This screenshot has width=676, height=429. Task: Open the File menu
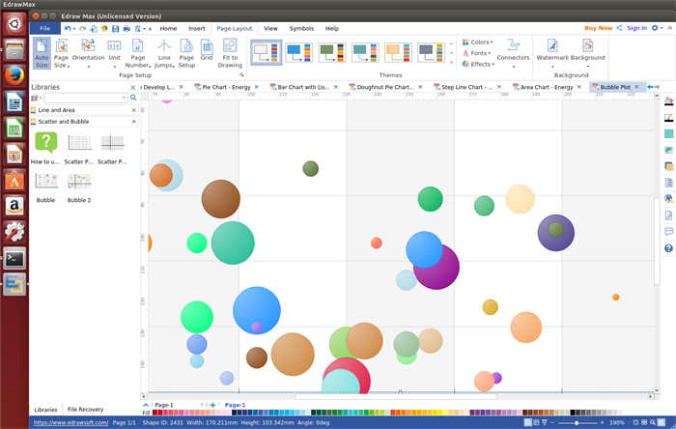click(x=44, y=28)
